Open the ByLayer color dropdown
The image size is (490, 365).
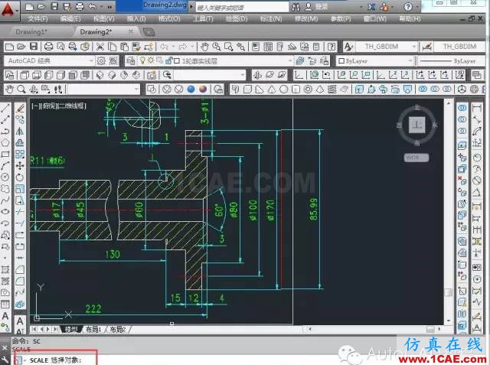coord(375,61)
